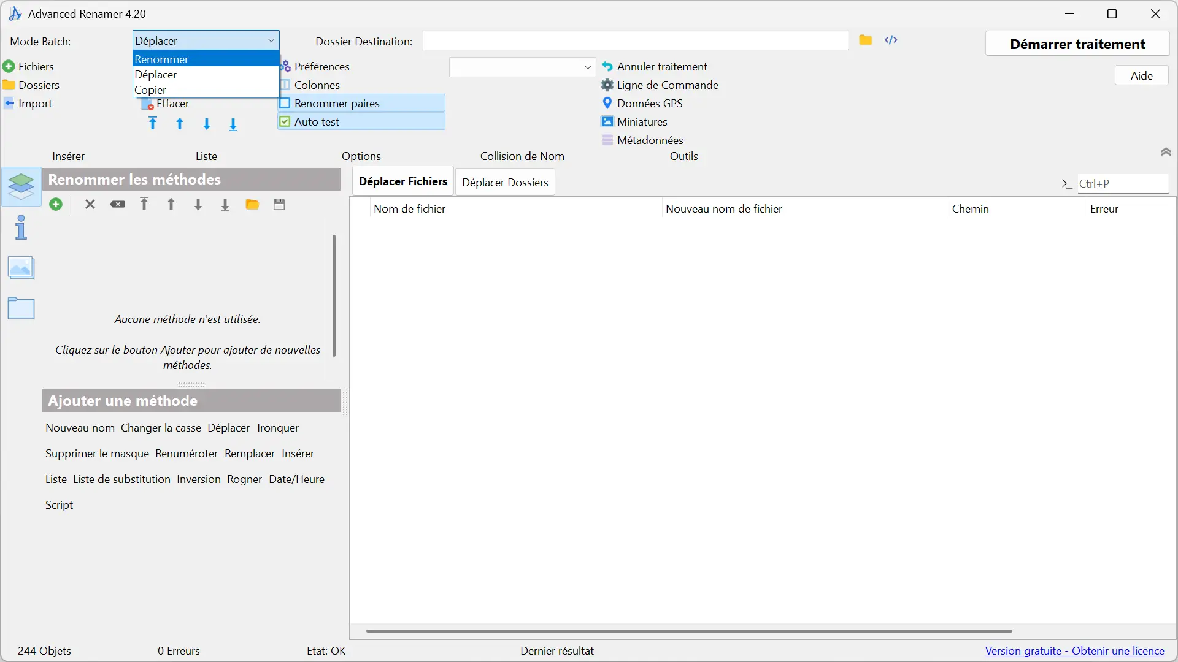Add the Remplacer method
The image size is (1178, 662).
tap(250, 453)
